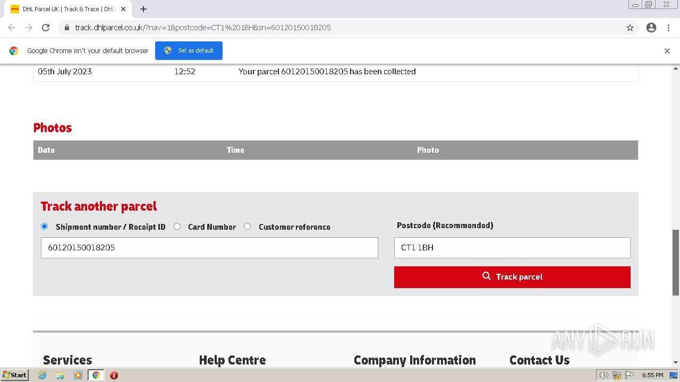Click the 6:55 PM system clock
Screen dimensions: 680x382
pyautogui.click(x=652, y=375)
